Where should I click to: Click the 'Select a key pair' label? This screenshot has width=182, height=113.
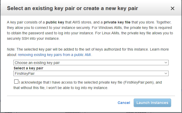[x=28, y=68]
